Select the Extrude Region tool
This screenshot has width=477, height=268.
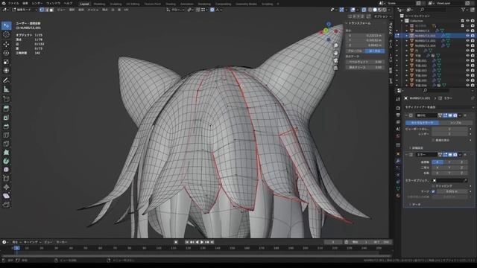(6, 109)
